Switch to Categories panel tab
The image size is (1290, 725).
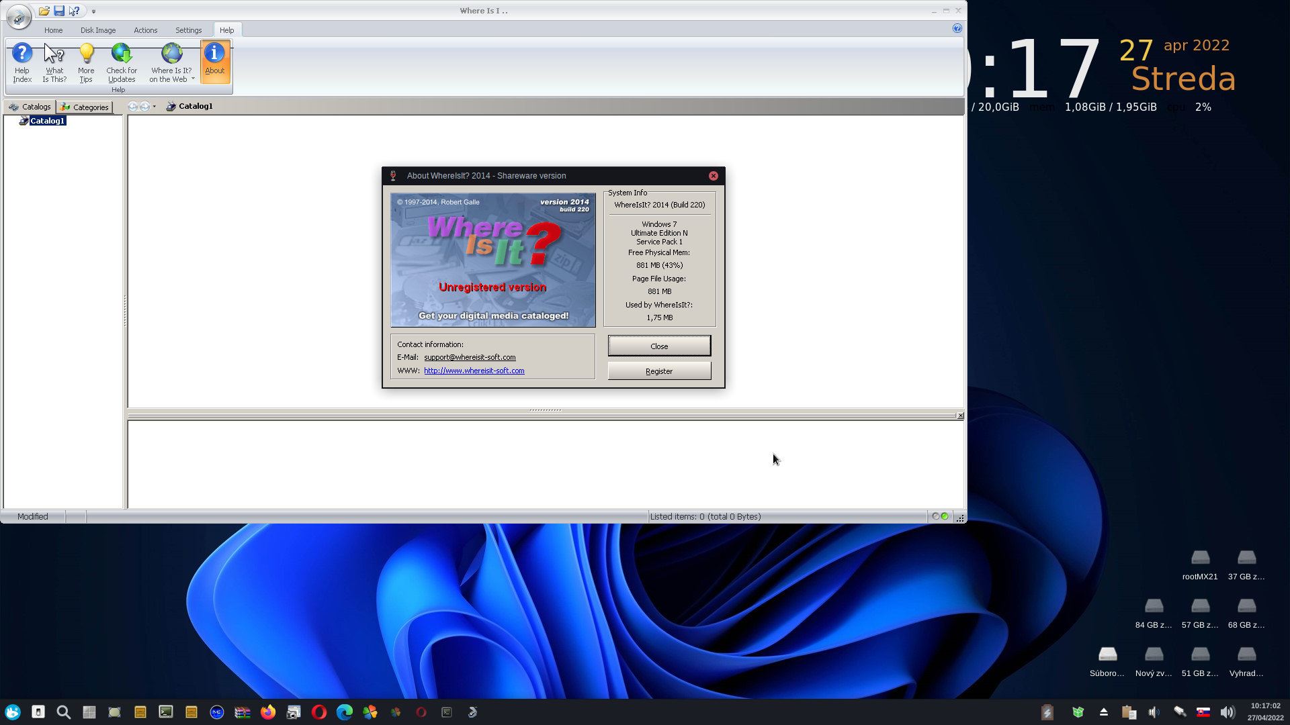[x=84, y=107]
